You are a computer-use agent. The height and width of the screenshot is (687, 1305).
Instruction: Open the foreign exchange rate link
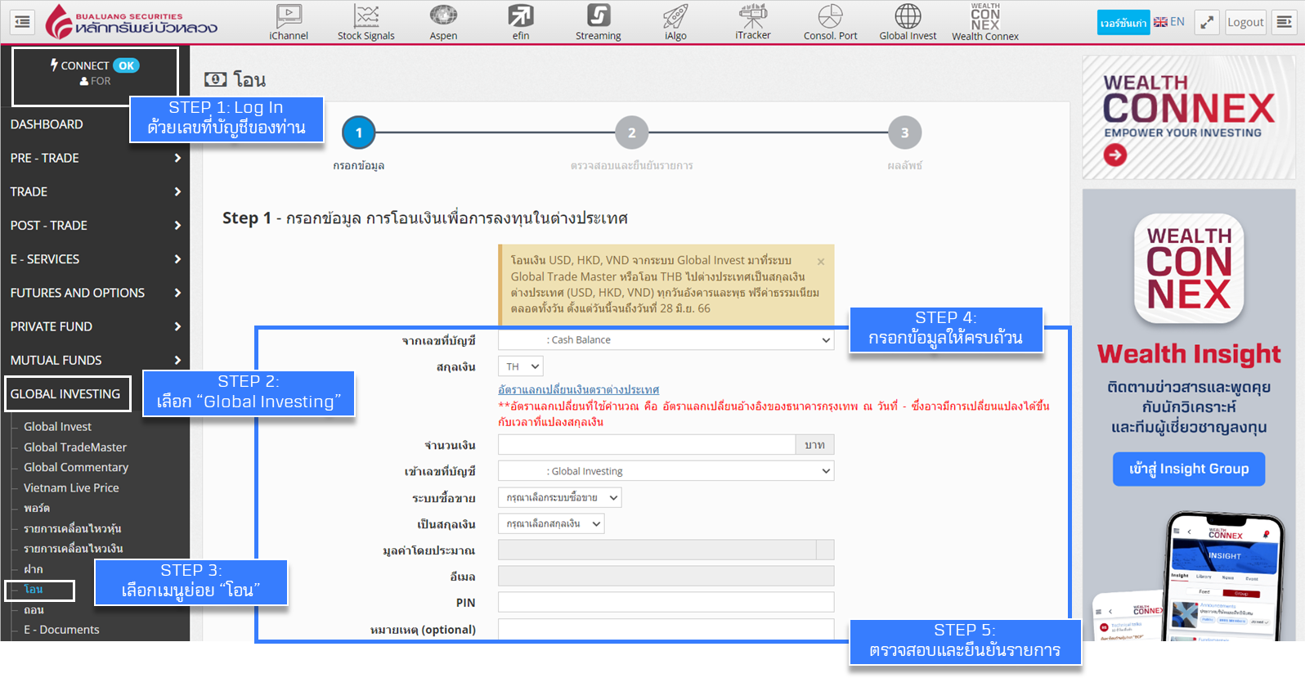579,389
